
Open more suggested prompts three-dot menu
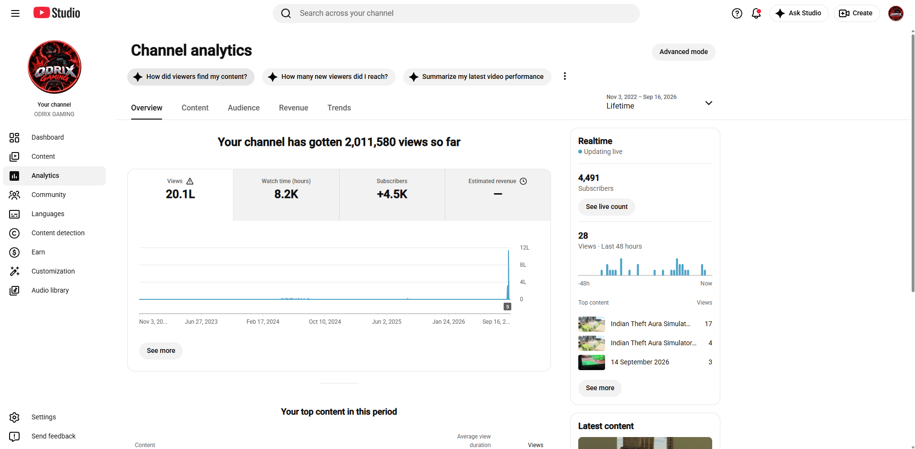(565, 77)
